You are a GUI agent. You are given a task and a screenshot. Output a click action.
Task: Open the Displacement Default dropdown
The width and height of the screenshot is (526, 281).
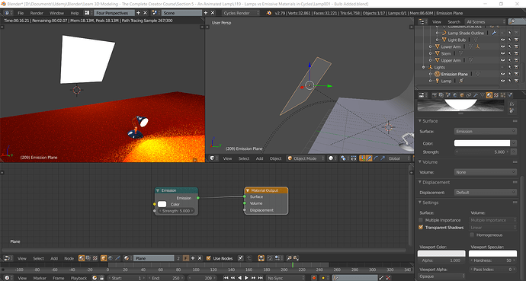(x=485, y=193)
